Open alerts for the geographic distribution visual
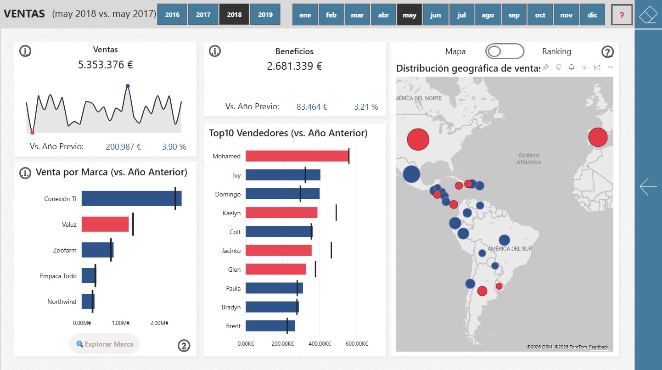 [571, 67]
